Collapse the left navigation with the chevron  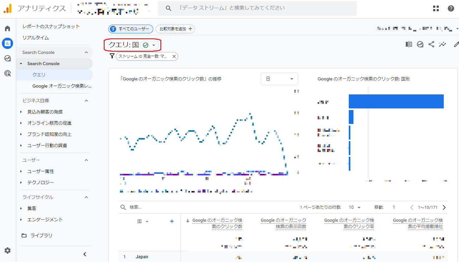(x=84, y=254)
